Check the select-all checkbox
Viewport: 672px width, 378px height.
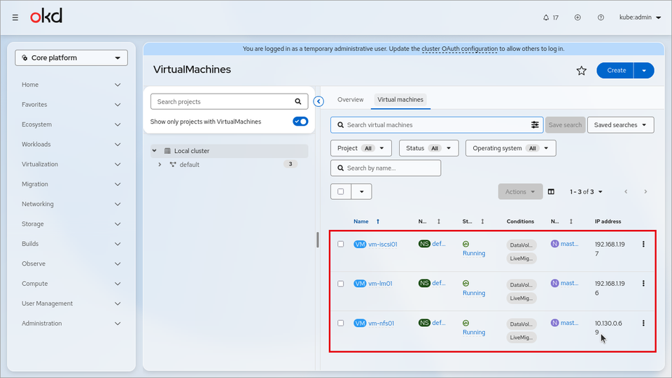341,191
